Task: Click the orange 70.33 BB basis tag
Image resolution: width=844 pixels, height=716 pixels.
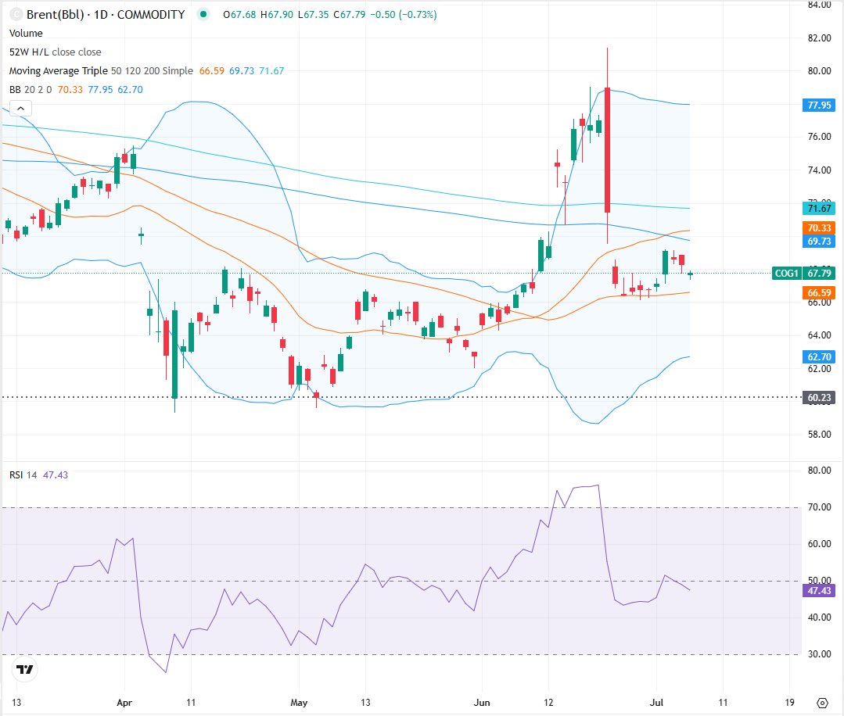Action: click(x=818, y=227)
